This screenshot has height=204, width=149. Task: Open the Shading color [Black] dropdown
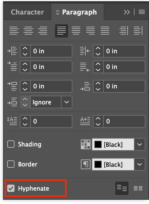coord(140,144)
